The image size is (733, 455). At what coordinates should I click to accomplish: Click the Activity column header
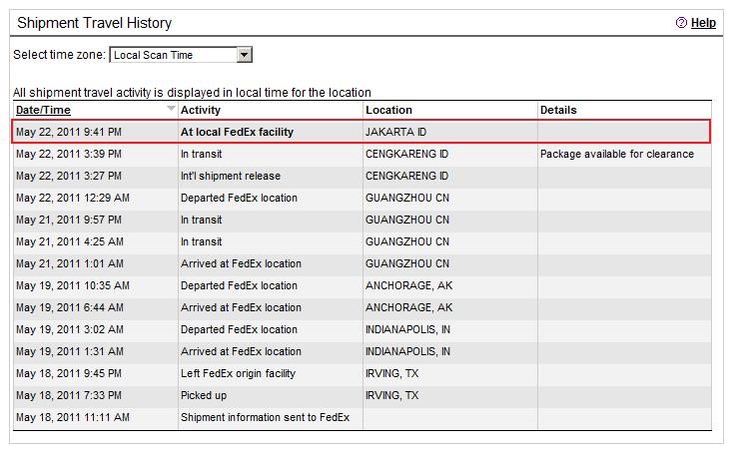200,110
